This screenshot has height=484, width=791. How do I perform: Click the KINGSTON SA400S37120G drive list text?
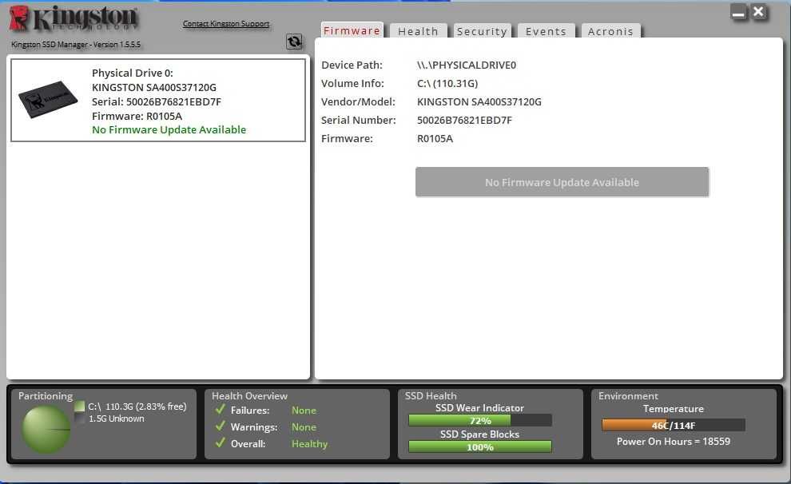(154, 87)
